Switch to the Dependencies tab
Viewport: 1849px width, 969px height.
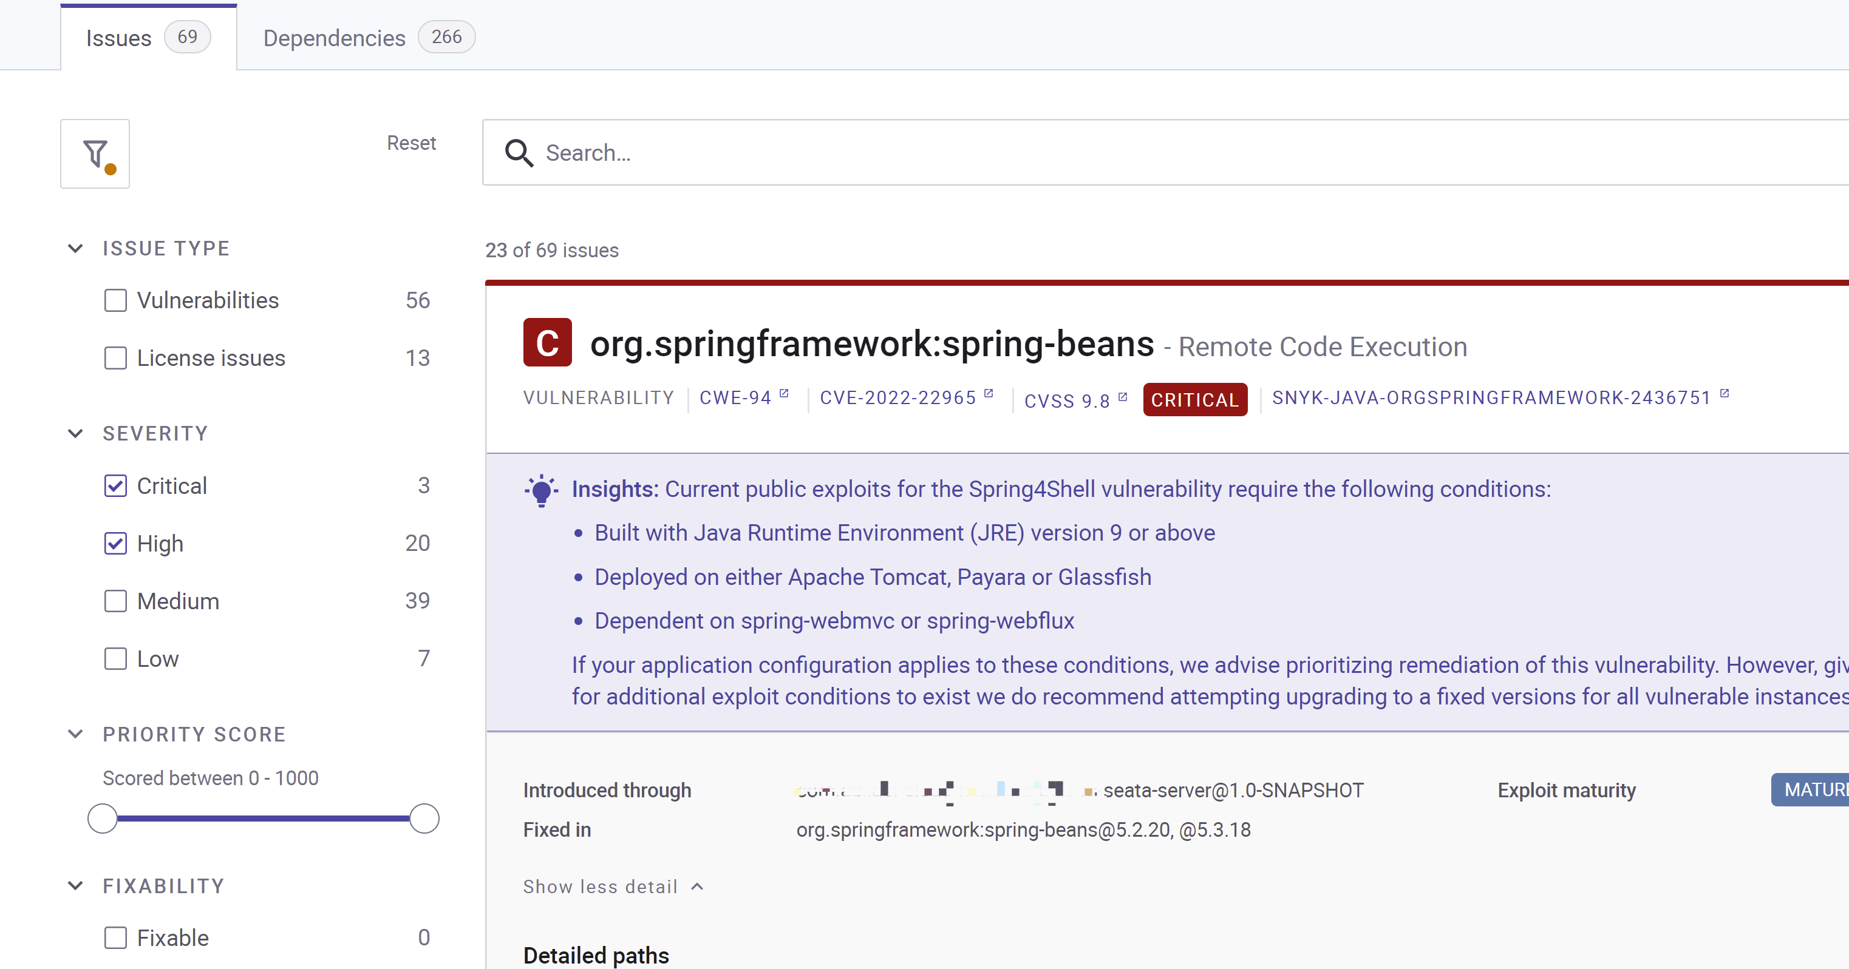pyautogui.click(x=334, y=37)
